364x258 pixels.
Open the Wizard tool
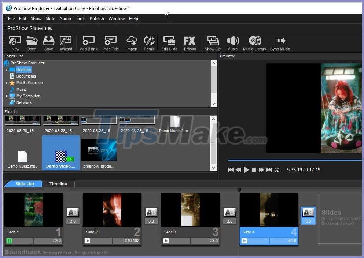pyautogui.click(x=66, y=43)
